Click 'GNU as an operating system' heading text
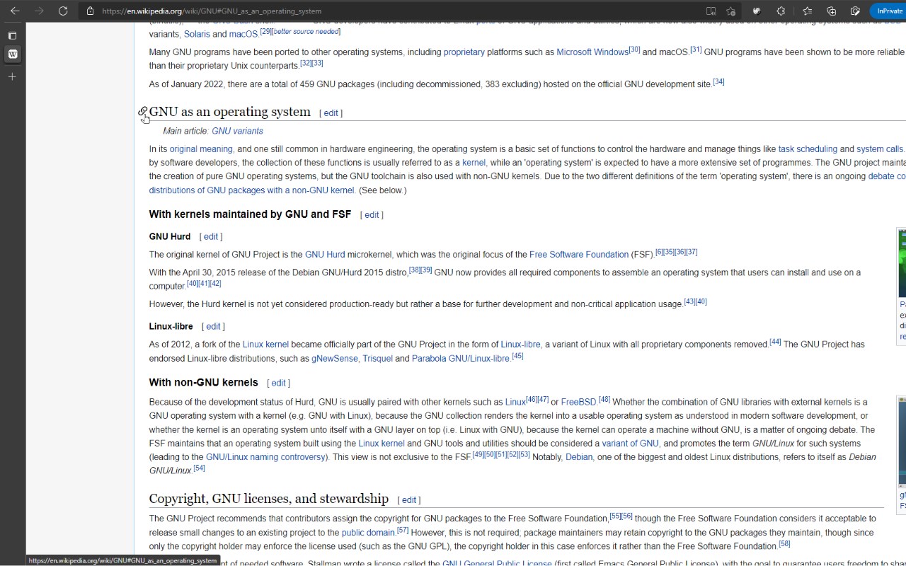906x566 pixels. tap(230, 112)
